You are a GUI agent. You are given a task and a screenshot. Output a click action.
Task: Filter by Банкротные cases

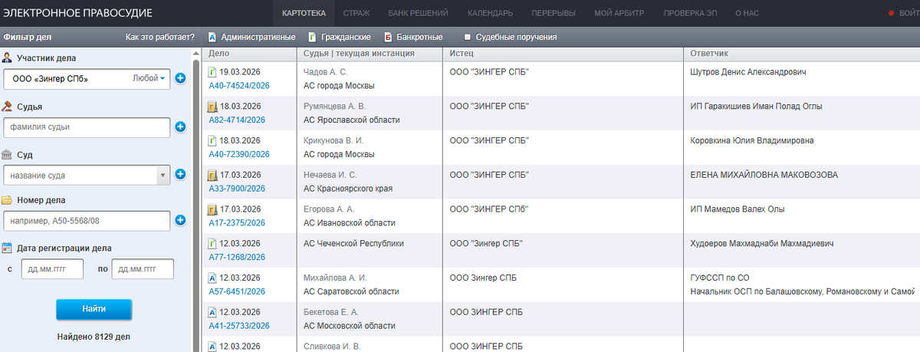(x=413, y=37)
